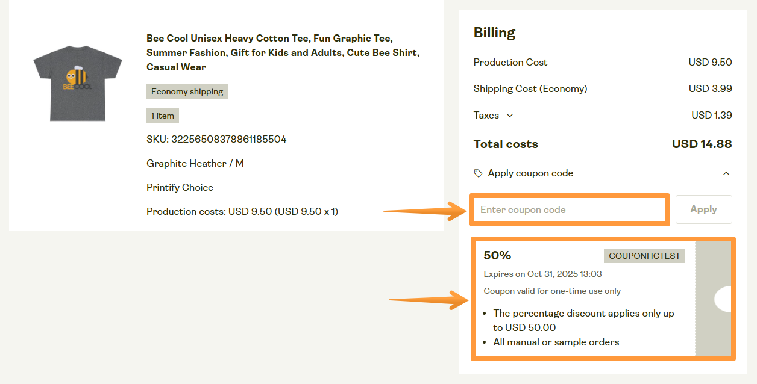Screen dimensions: 757x384
Task: Expand the Taxes breakdown chevron
Action: pos(510,116)
